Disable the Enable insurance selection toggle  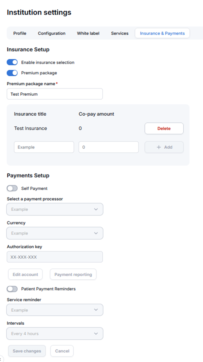[x=12, y=62]
